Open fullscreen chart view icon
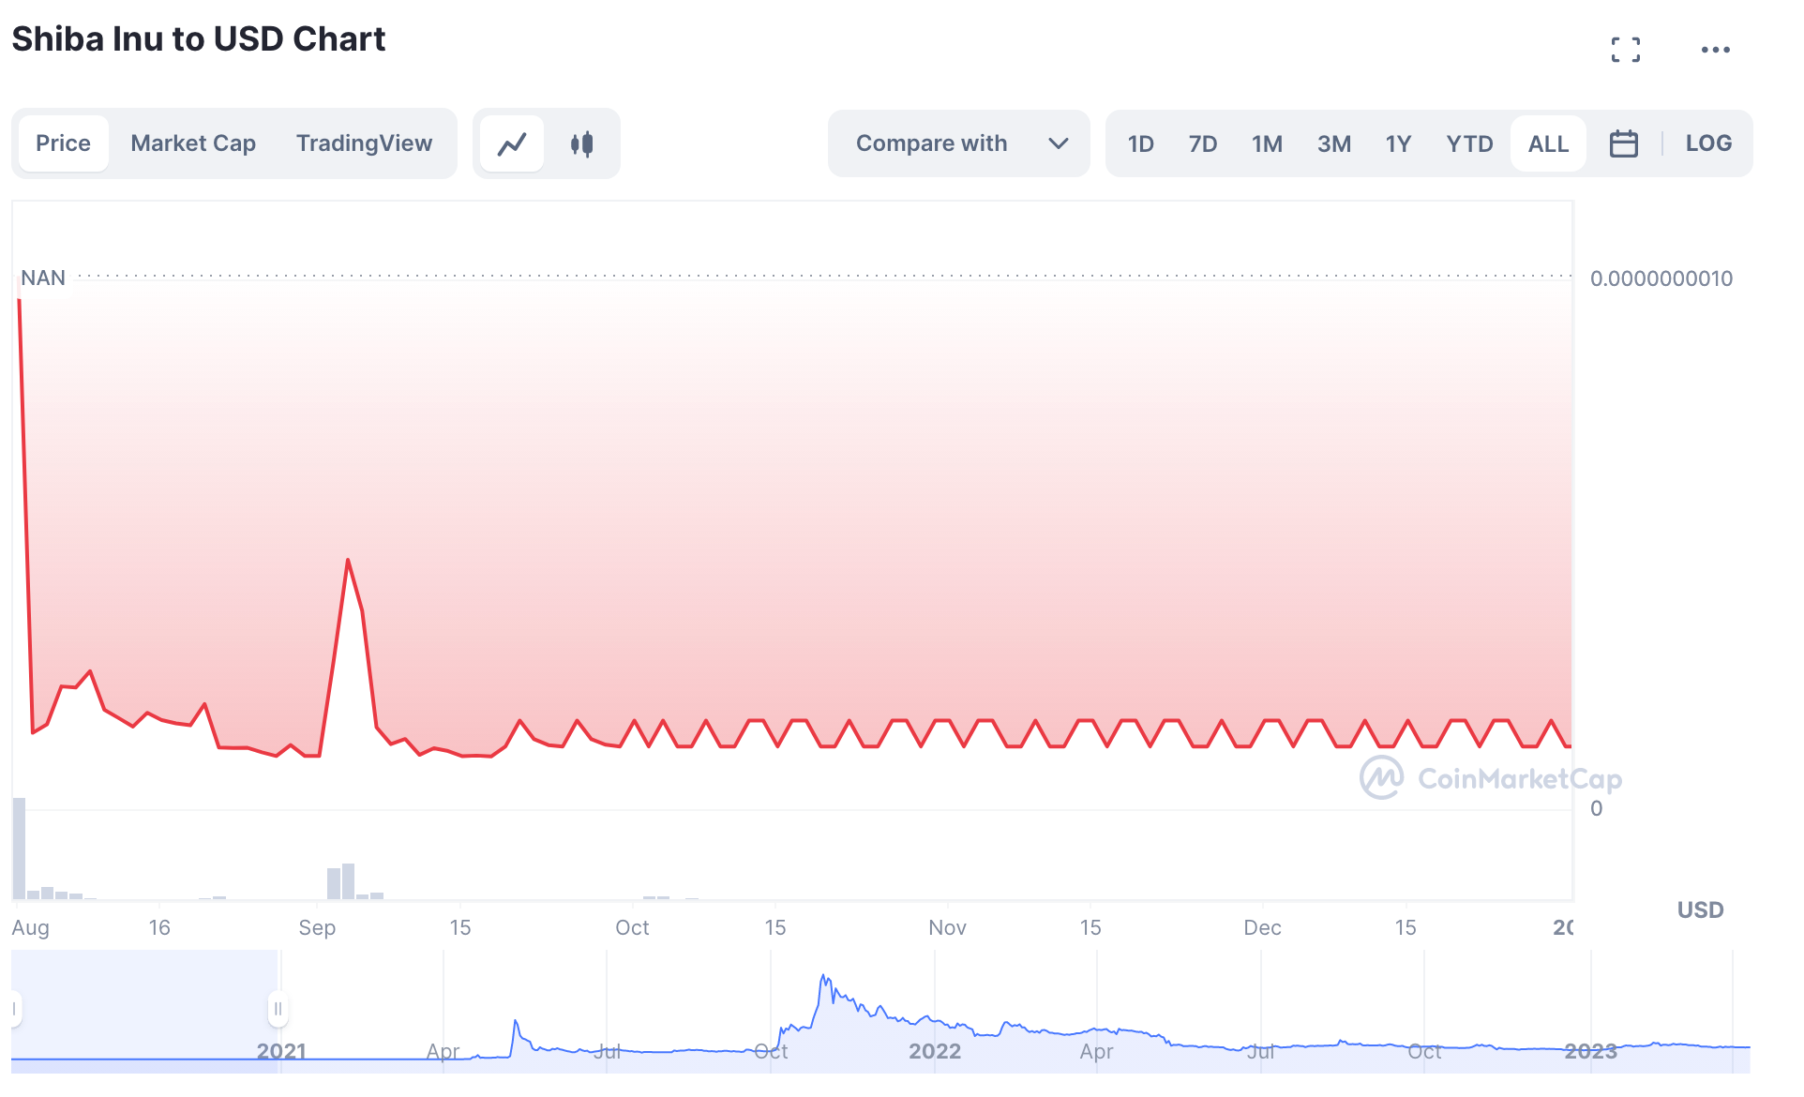The width and height of the screenshot is (1804, 1097). point(1626,50)
